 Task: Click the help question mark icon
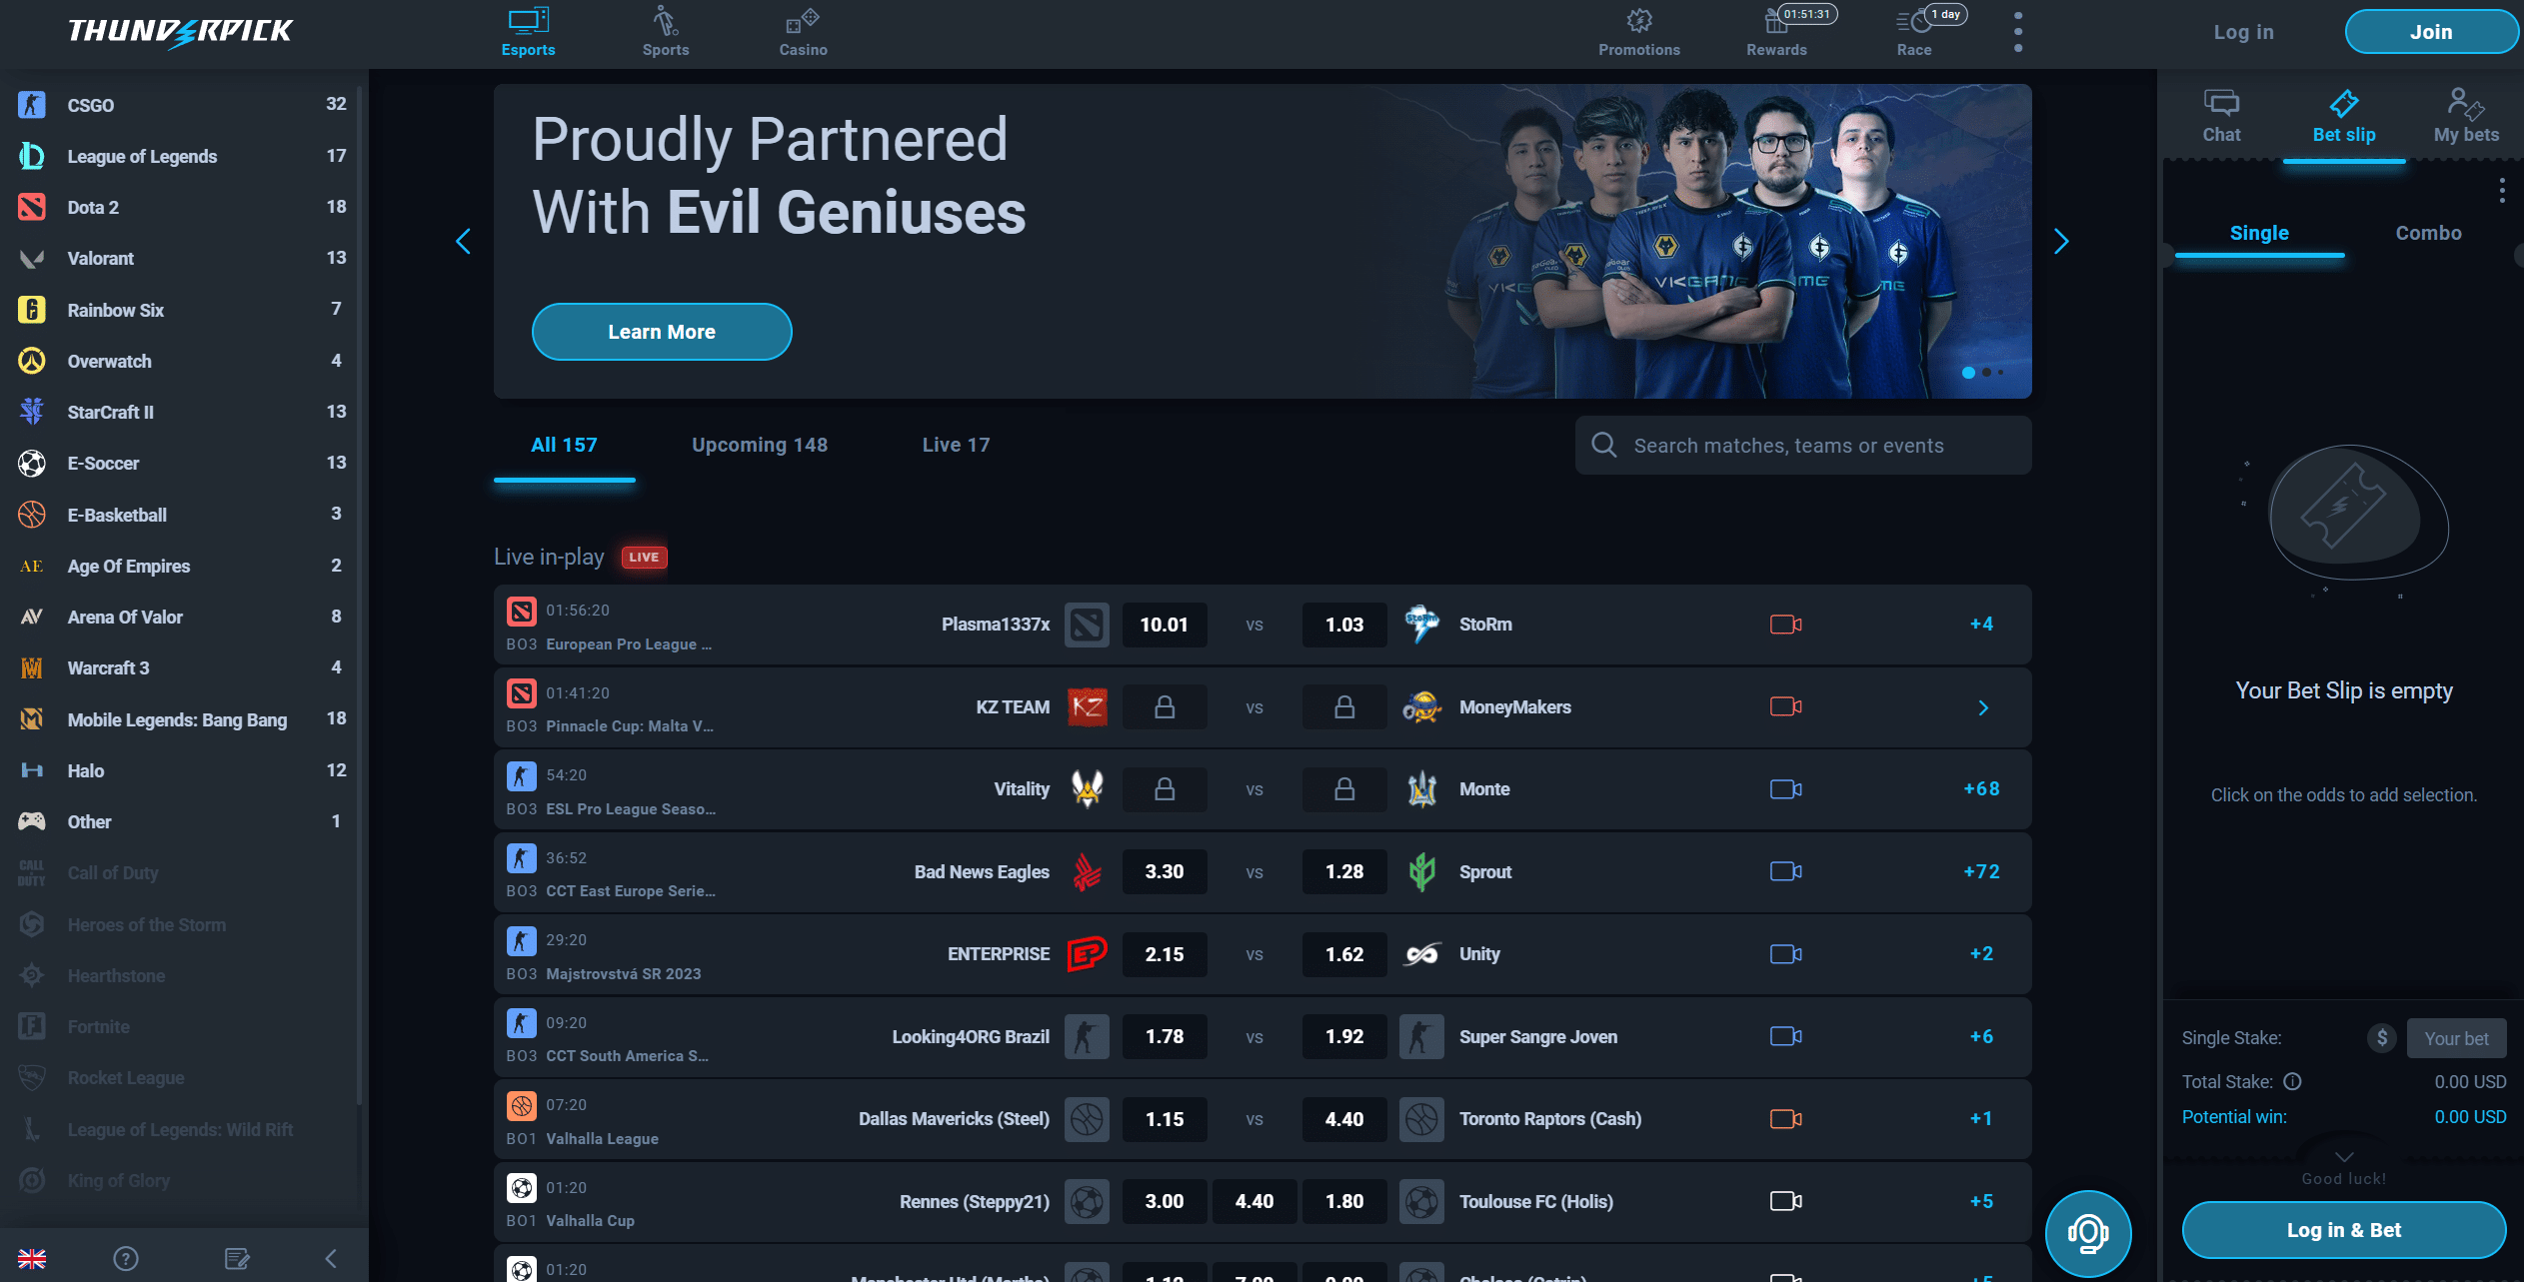click(x=126, y=1259)
